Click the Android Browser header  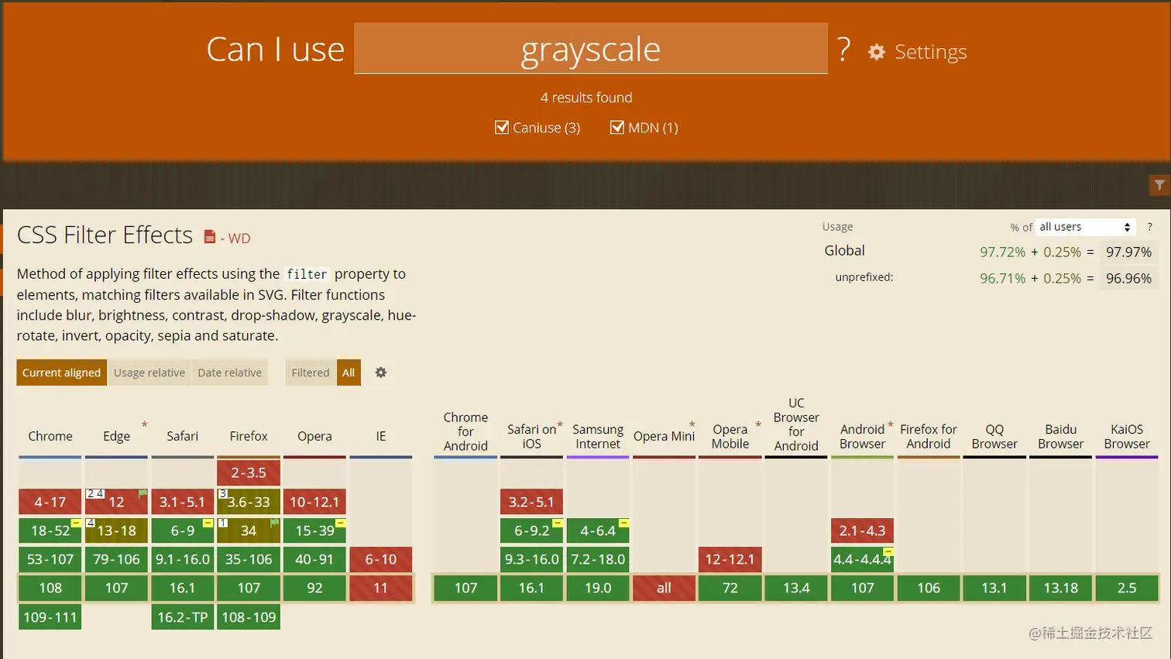tap(863, 436)
